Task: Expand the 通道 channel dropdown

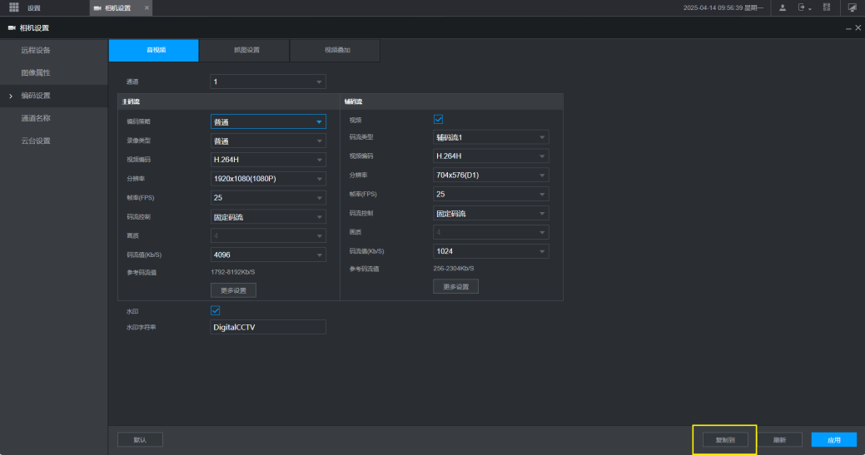Action: (x=267, y=82)
